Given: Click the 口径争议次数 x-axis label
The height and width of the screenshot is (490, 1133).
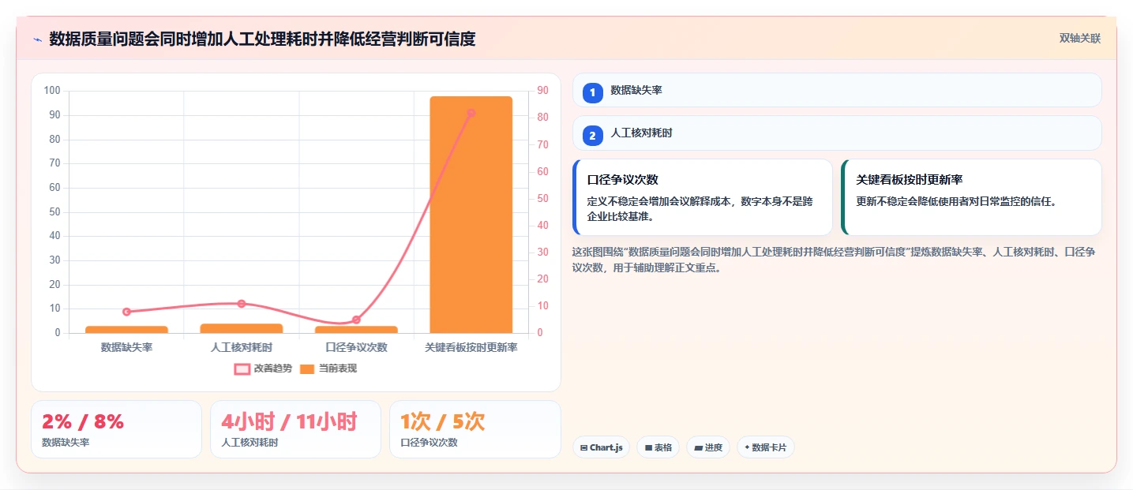Looking at the screenshot, I should tap(356, 347).
